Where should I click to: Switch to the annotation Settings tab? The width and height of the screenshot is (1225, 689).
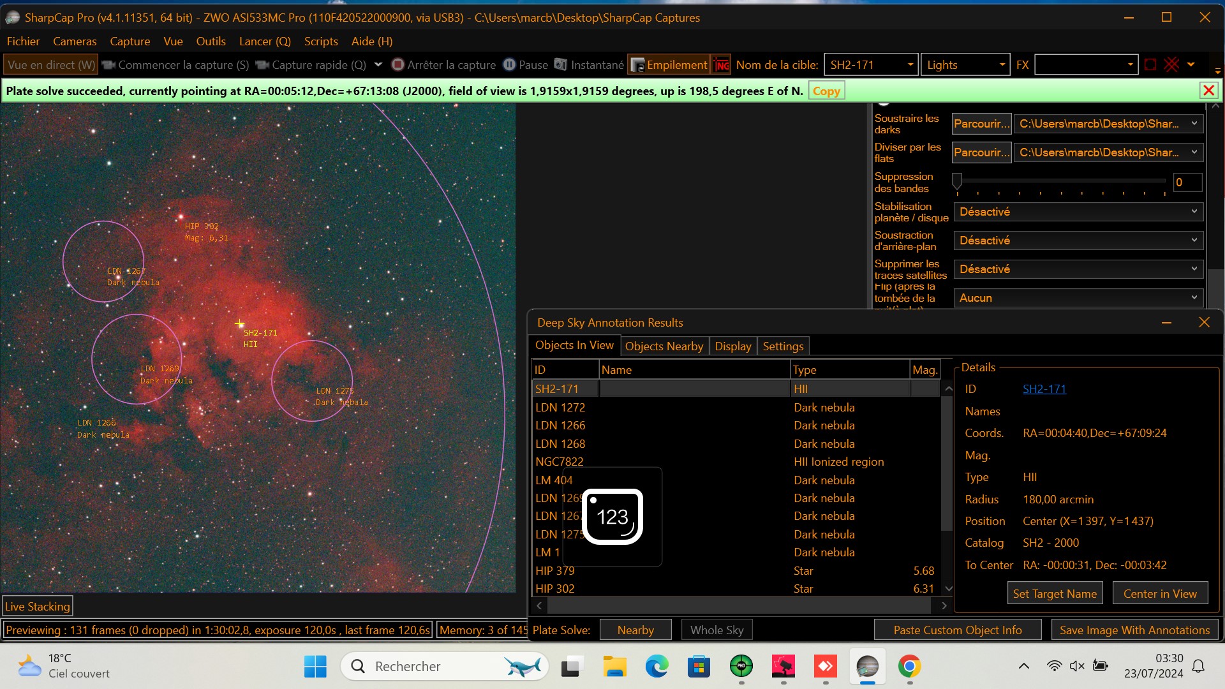[783, 346]
